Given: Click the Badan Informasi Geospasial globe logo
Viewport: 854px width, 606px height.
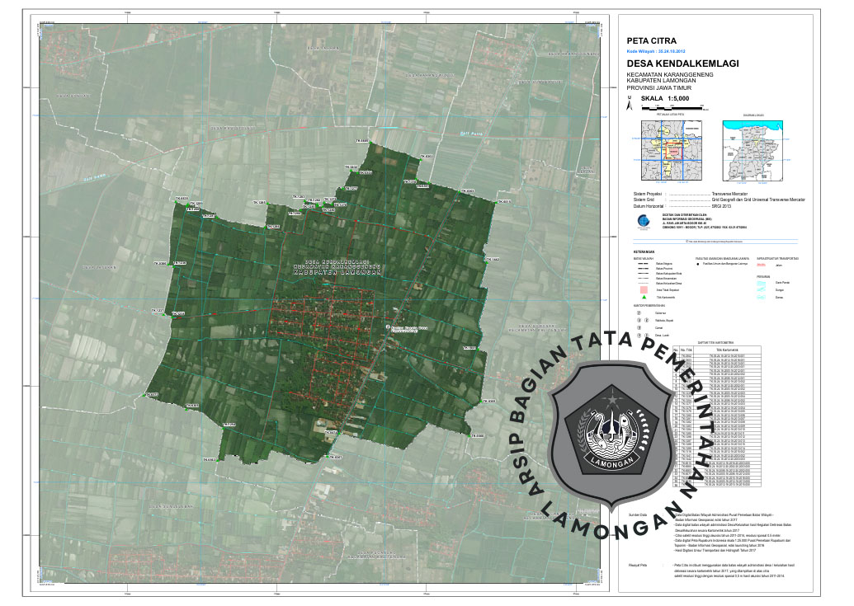Looking at the screenshot, I should pyautogui.click(x=642, y=221).
